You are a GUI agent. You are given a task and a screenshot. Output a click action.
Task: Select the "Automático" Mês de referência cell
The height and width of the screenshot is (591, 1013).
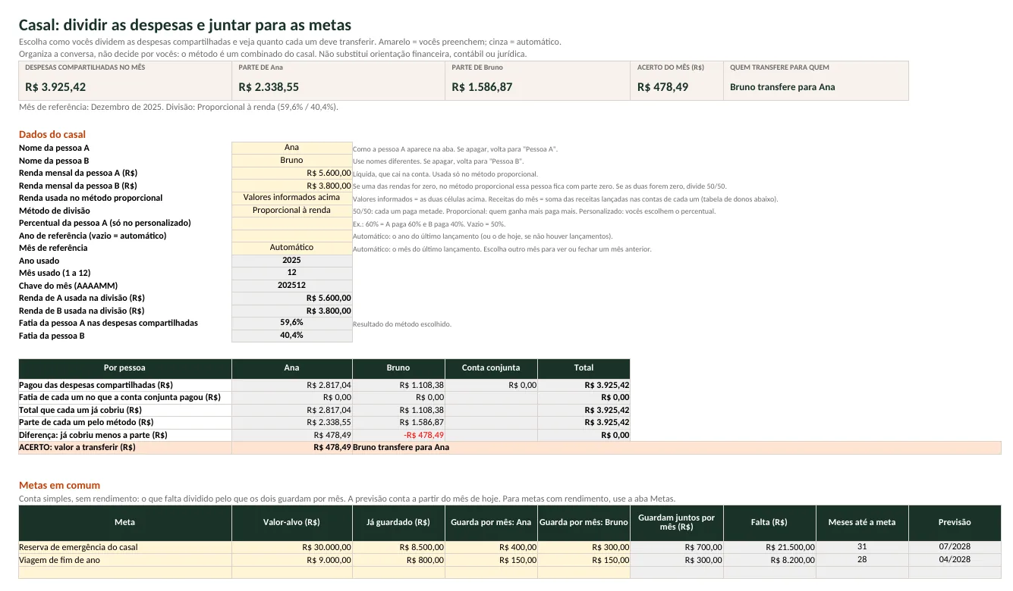point(292,248)
